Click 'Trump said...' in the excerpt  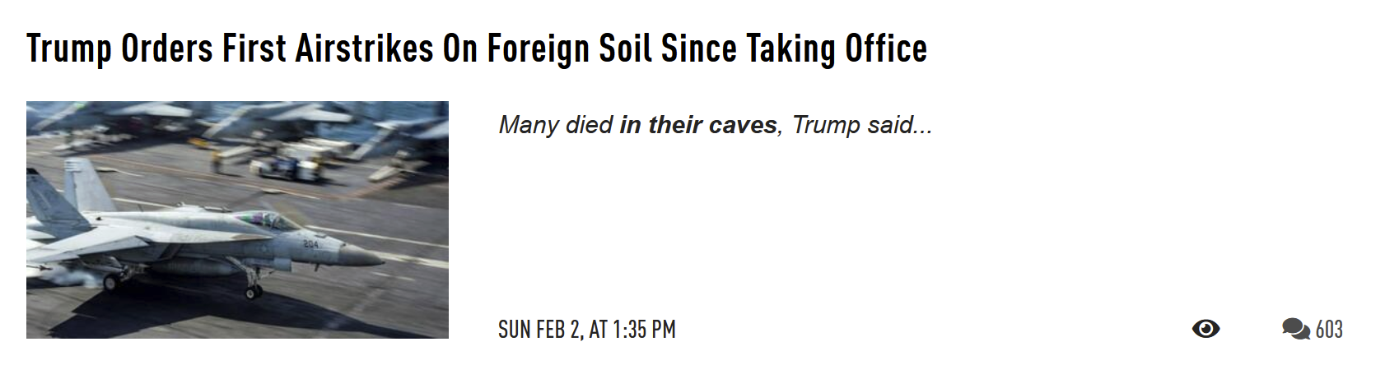point(862,125)
